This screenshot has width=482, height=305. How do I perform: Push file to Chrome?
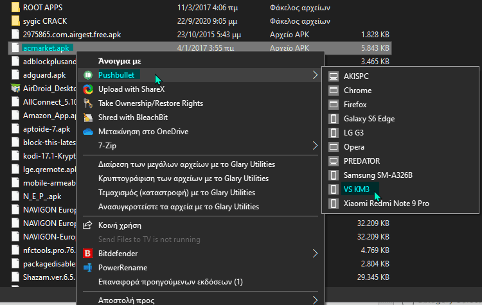pyautogui.click(x=400, y=91)
